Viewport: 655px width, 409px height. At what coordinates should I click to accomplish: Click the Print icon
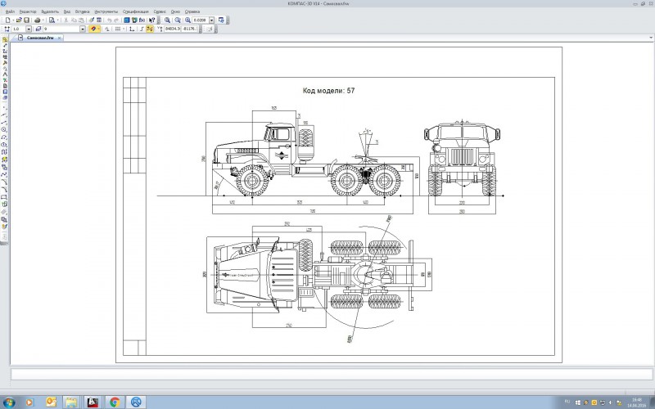(x=38, y=19)
